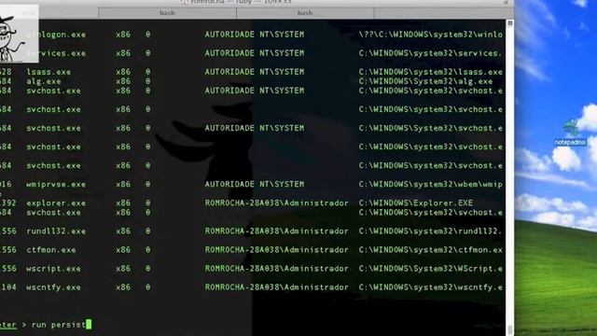Click the System32\WScript path text
Screen dimensions: 597x336
(431, 269)
